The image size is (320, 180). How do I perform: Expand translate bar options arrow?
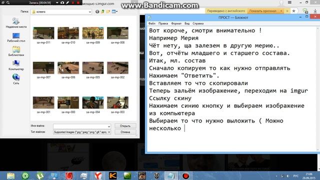[x=281, y=11]
